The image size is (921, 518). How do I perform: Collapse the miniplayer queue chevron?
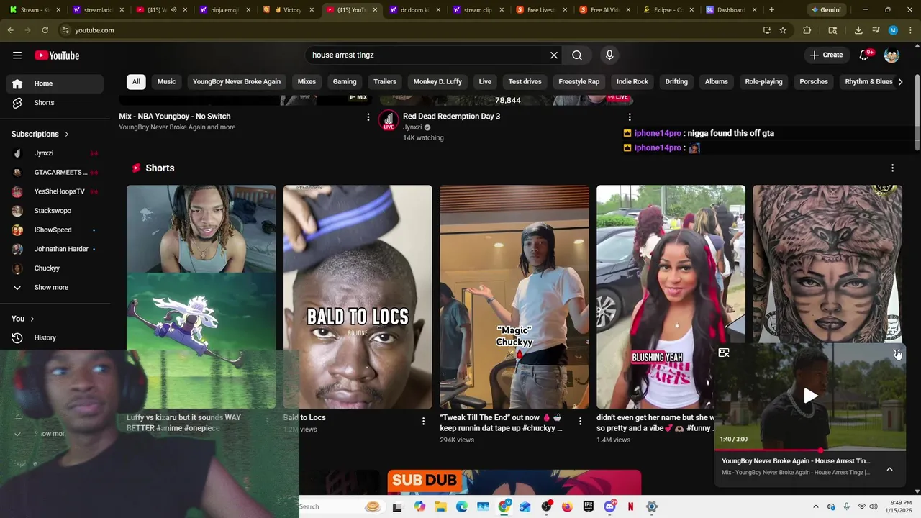889,469
